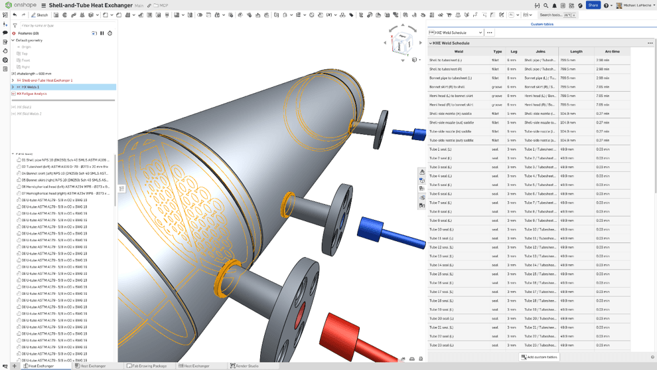The width and height of the screenshot is (657, 370).
Task: Select the suppressed HX Skid 1 feature
Action: pos(24,107)
